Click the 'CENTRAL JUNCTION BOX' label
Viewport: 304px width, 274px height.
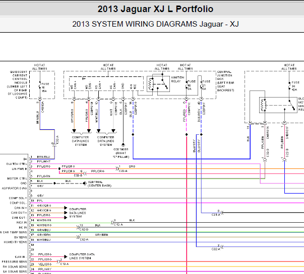(x=225, y=81)
